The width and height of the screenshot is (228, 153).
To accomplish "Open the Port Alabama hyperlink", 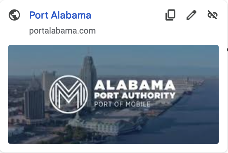I will tap(60, 15).
